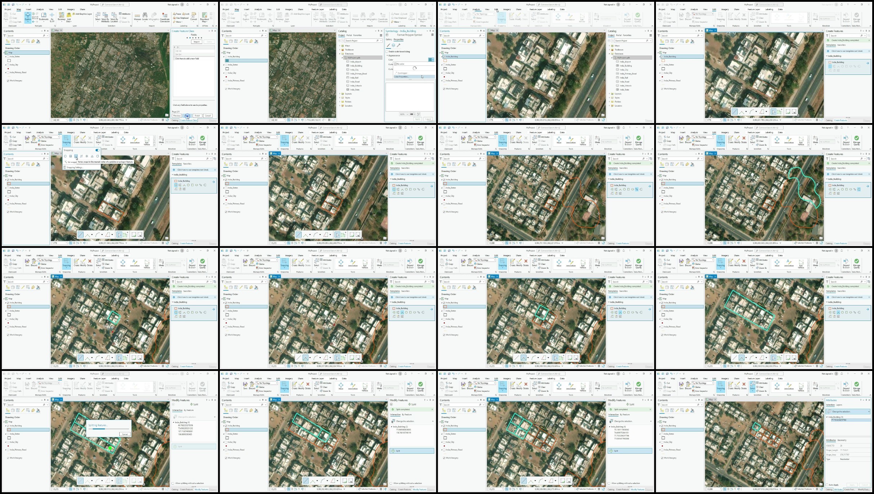874x494 pixels.
Task: Enable Point snapping in Snapping popup
Action: tap(65, 156)
